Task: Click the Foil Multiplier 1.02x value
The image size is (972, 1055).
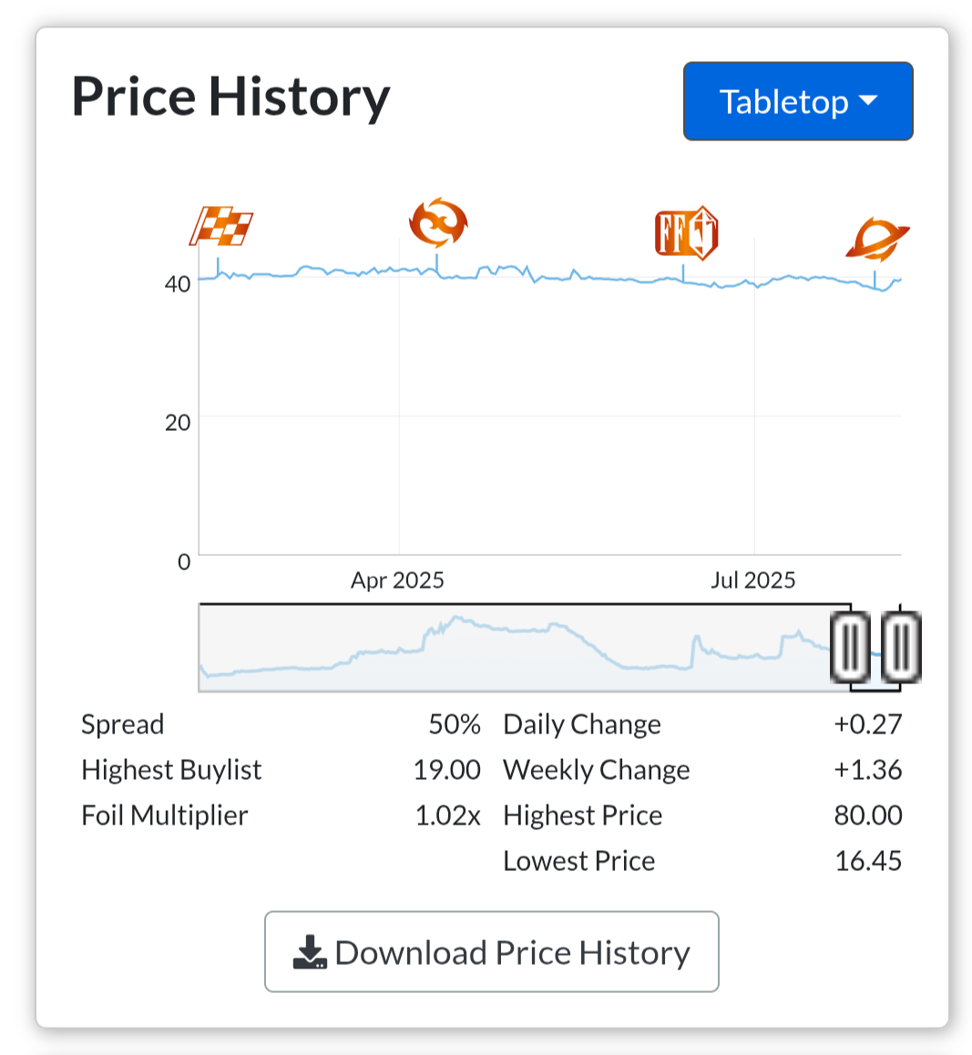Action: 448,814
